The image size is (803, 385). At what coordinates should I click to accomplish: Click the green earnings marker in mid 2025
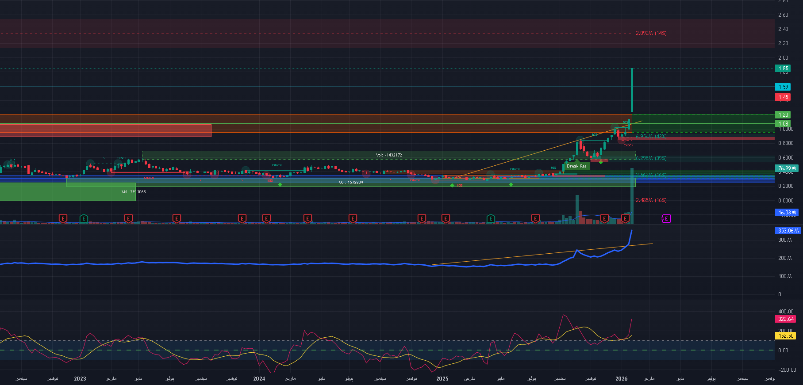click(490, 218)
